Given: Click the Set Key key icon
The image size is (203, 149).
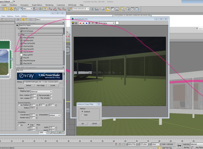Looking at the screenshot, I should tap(179, 146).
